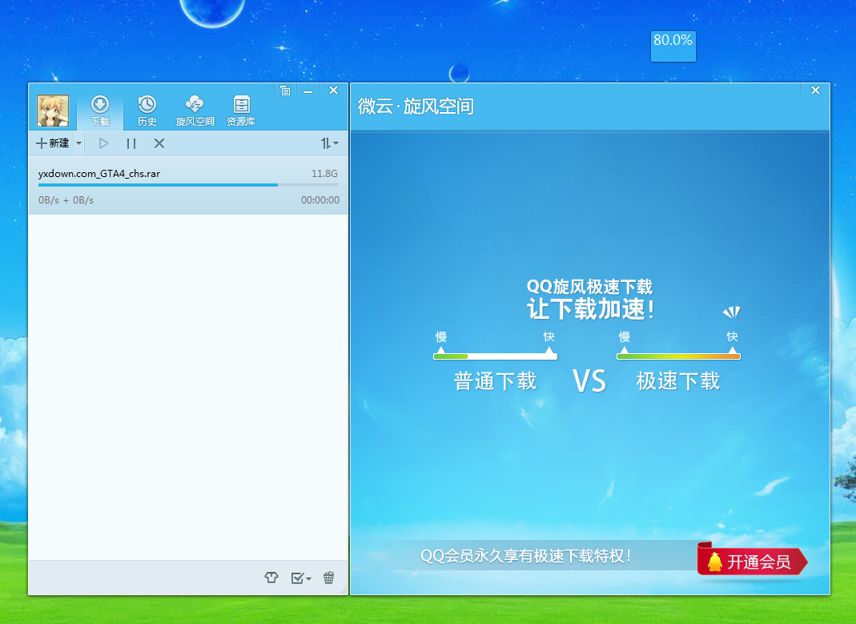This screenshot has width=856, height=624.
Task: Close the download manager window
Action: point(333,91)
